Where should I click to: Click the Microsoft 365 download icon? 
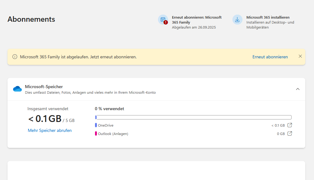[x=237, y=20]
